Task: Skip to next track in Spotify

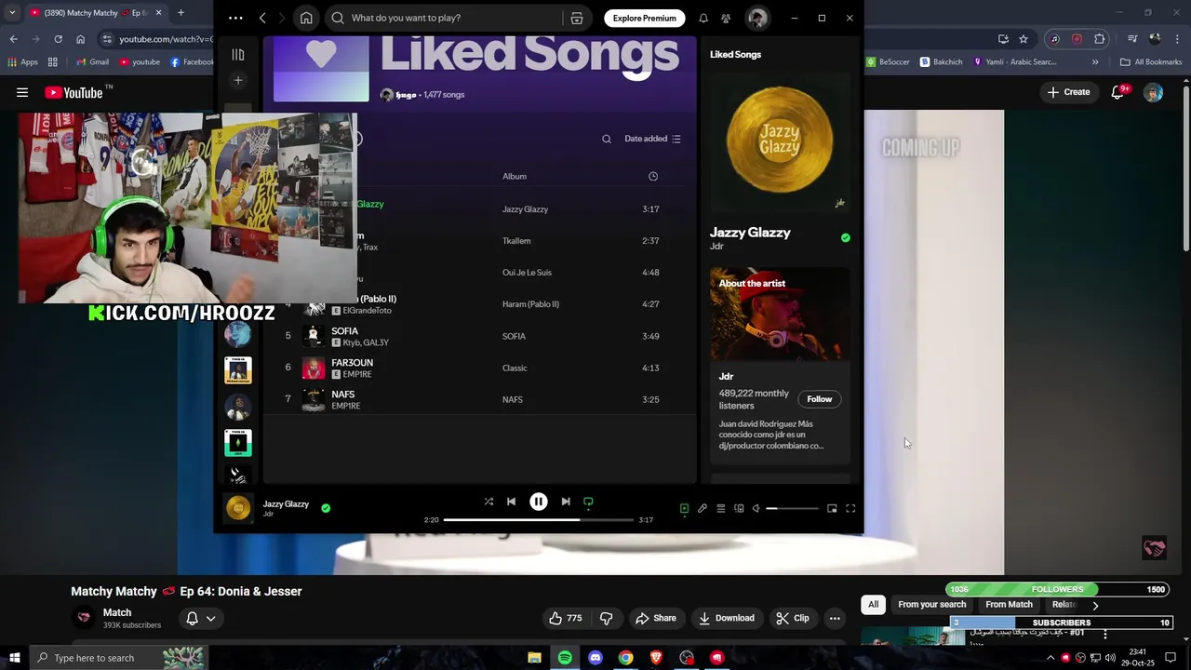Action: [565, 502]
